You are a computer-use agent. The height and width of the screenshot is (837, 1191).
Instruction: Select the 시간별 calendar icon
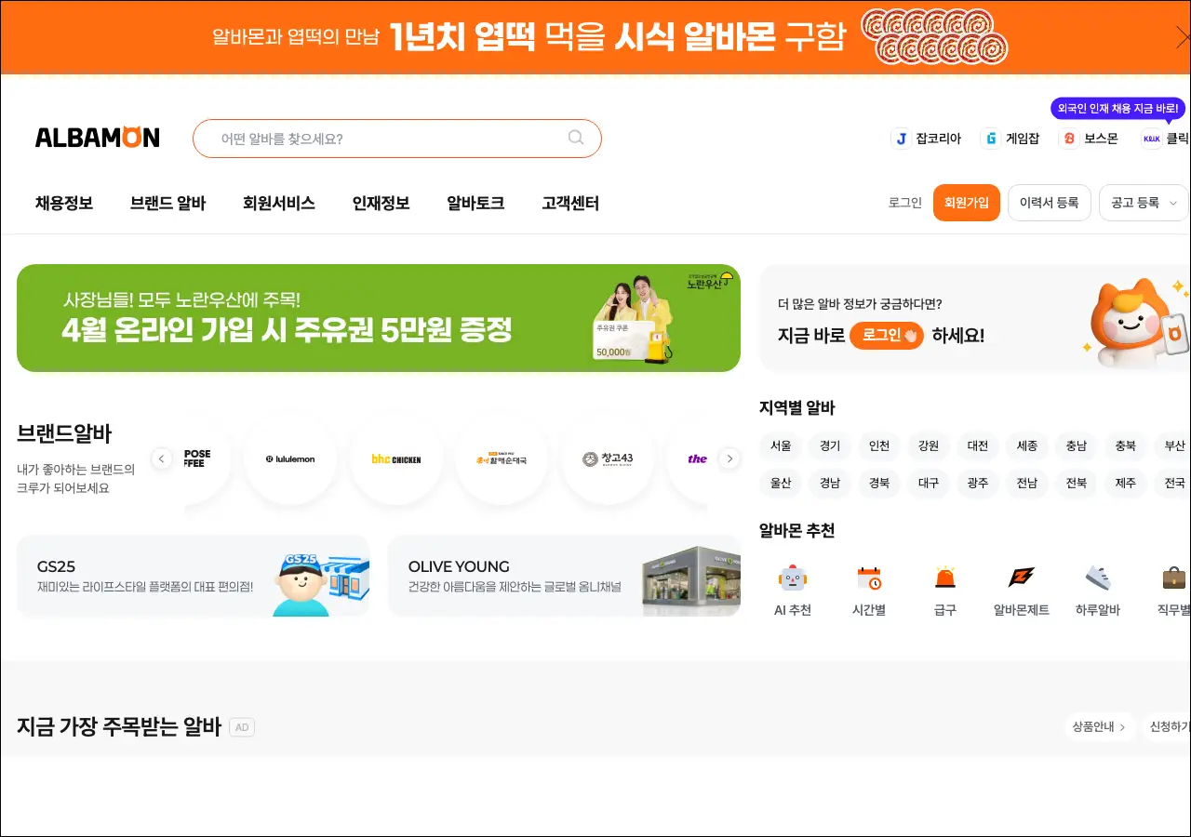pos(868,578)
